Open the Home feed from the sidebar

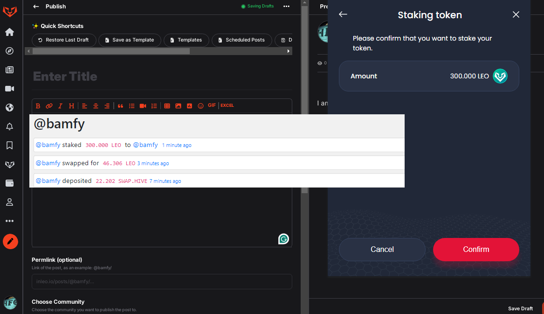(9, 32)
